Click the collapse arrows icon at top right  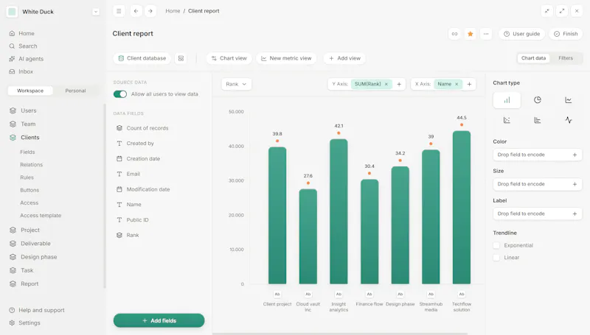point(547,11)
